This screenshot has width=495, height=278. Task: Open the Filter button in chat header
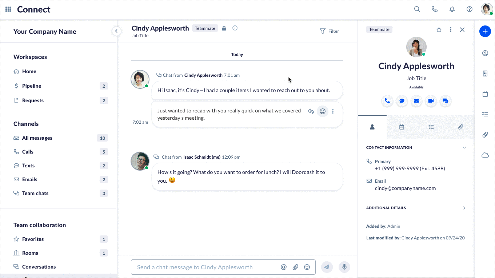[x=329, y=31]
